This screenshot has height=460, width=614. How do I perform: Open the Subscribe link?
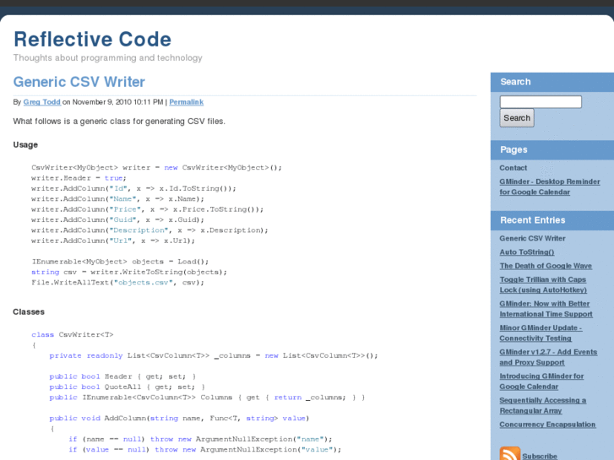tap(540, 456)
